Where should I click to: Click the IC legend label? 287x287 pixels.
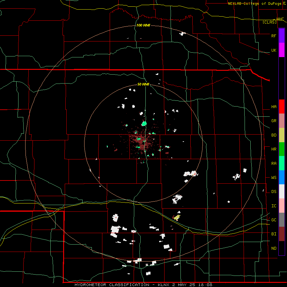[274, 206]
